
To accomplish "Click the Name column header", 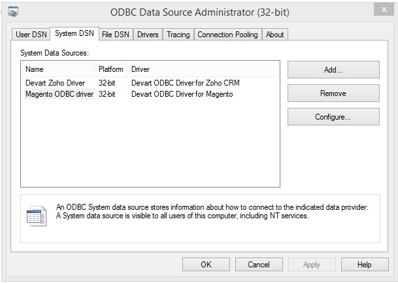I will (x=59, y=69).
